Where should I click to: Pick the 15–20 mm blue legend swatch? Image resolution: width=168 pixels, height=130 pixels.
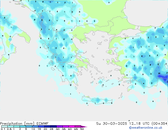click(41, 127)
